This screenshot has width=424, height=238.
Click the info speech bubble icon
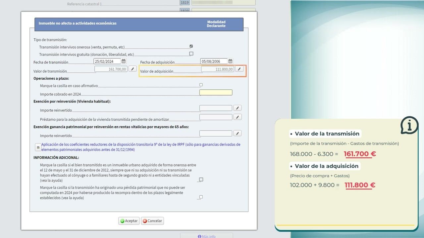pos(409,125)
